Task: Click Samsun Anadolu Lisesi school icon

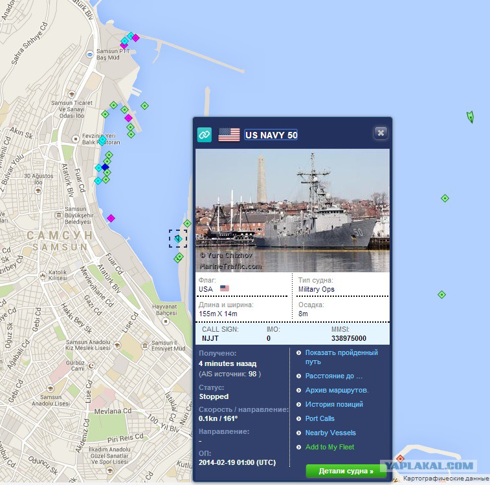Action: pyautogui.click(x=50, y=389)
